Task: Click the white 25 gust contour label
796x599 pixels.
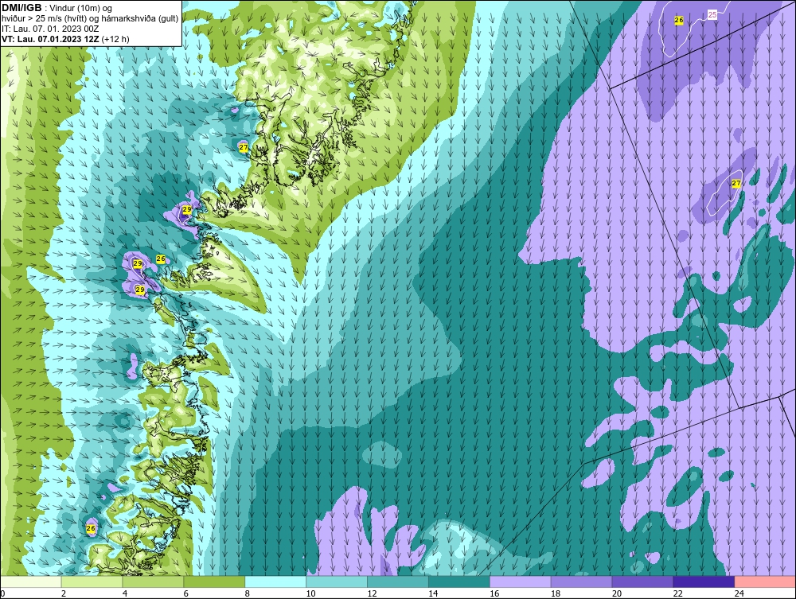Action: pos(712,15)
